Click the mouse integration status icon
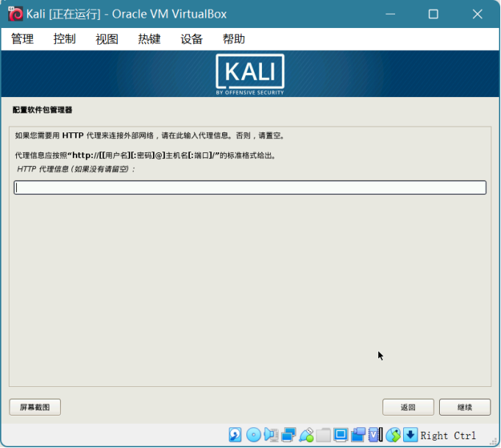The image size is (501, 448). pyautogui.click(x=393, y=435)
